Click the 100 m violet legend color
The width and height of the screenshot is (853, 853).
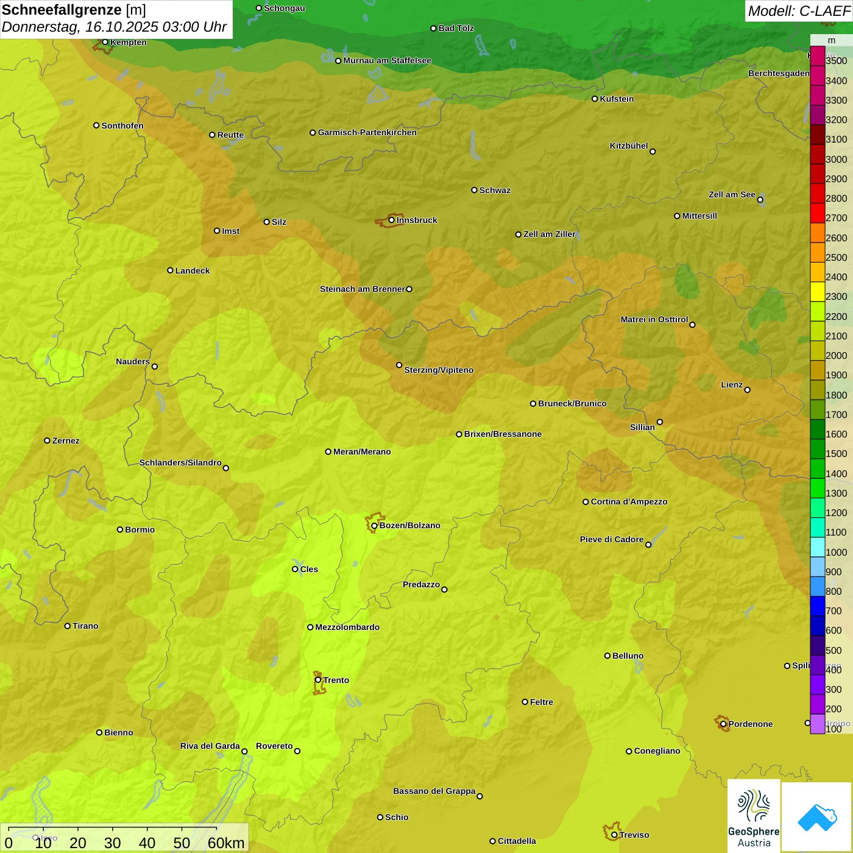pos(817,724)
